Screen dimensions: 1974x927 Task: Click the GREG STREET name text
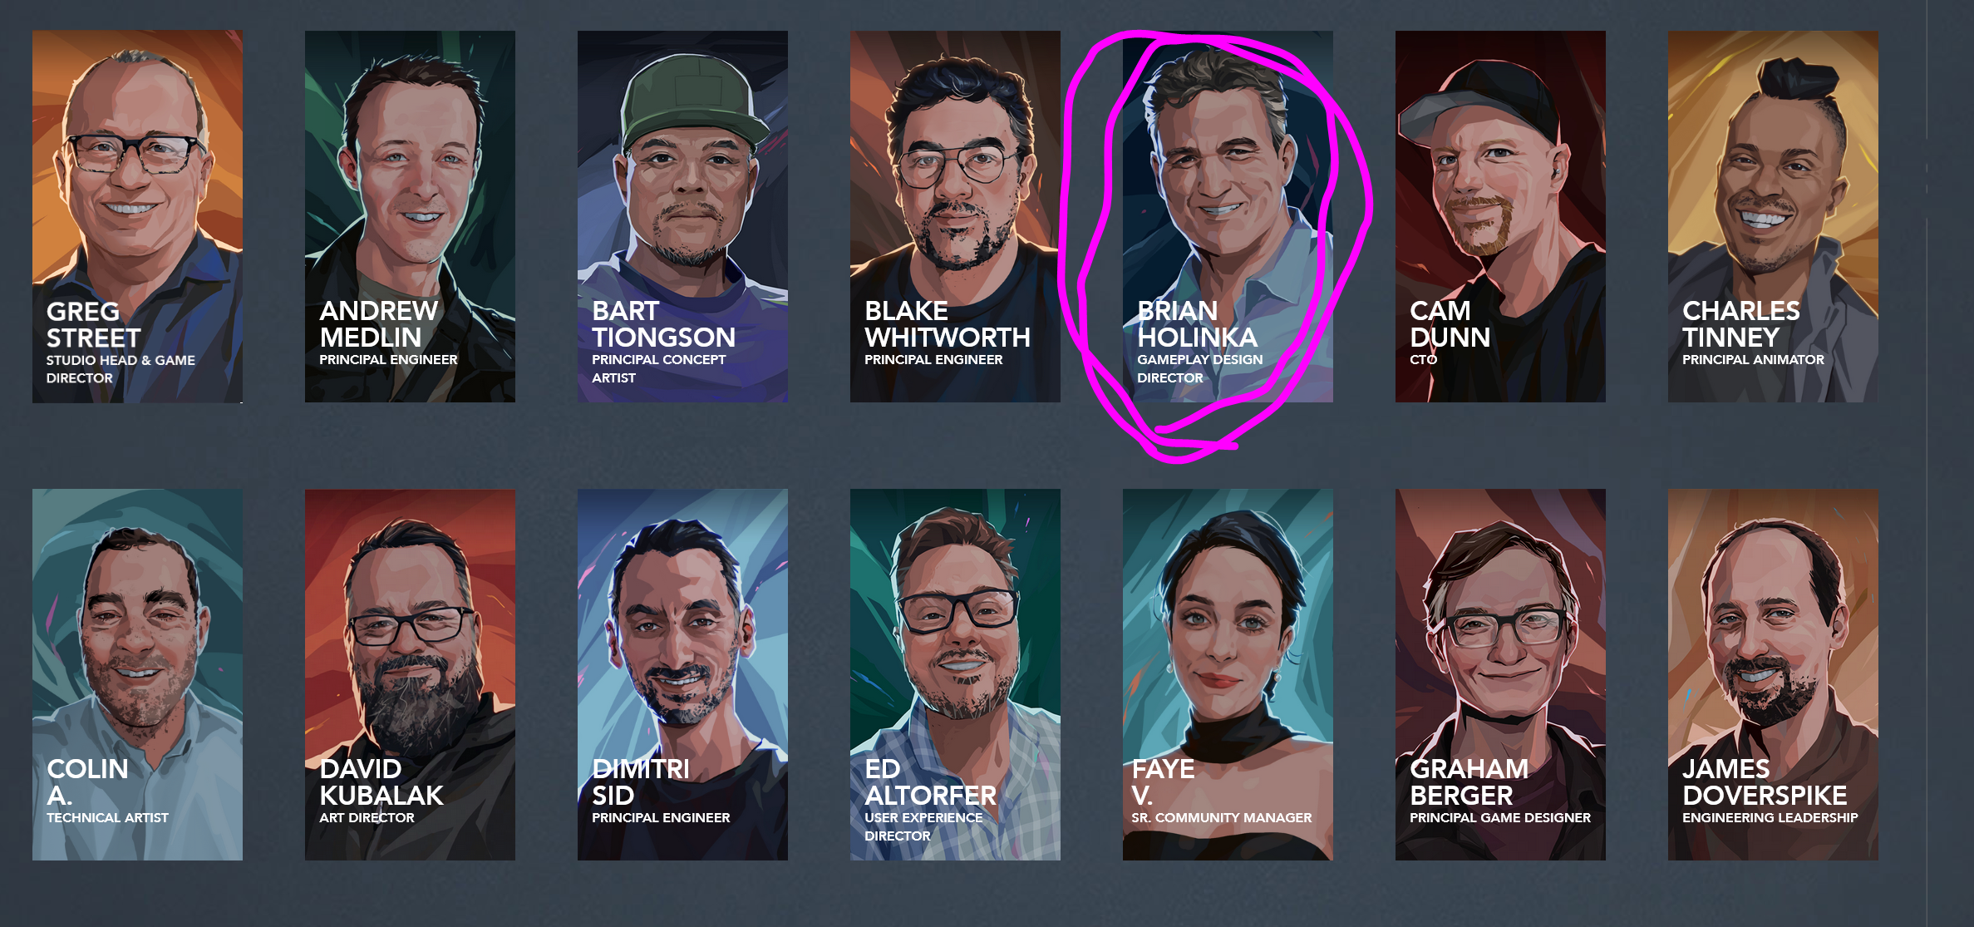[93, 324]
